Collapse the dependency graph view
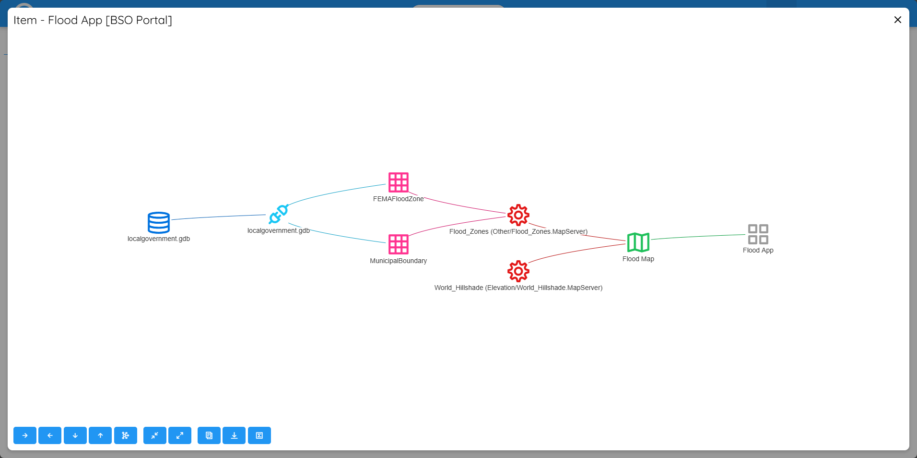917x458 pixels. point(154,435)
